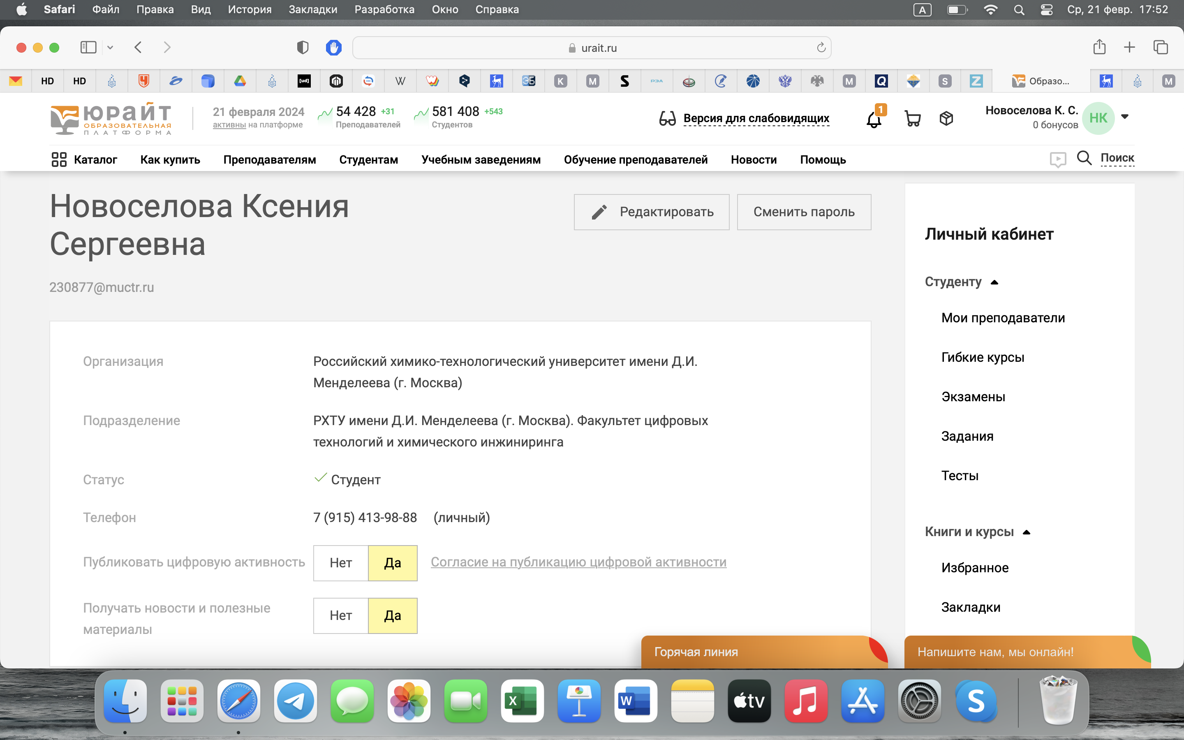Screen dimensions: 1184x740
Task: Launch Excel from the Dock
Action: 522,701
